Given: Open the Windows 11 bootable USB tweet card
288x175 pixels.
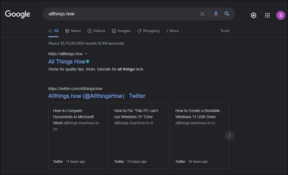Looking at the screenshot, I should (200, 136).
